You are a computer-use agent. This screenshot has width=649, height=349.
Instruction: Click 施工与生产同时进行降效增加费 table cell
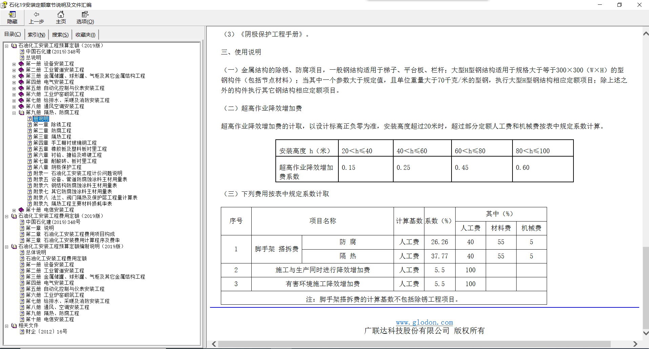point(322,270)
